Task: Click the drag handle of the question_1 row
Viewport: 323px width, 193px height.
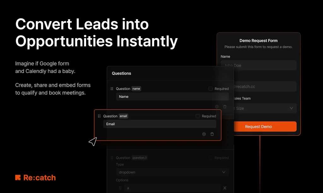Action: click(x=112, y=158)
